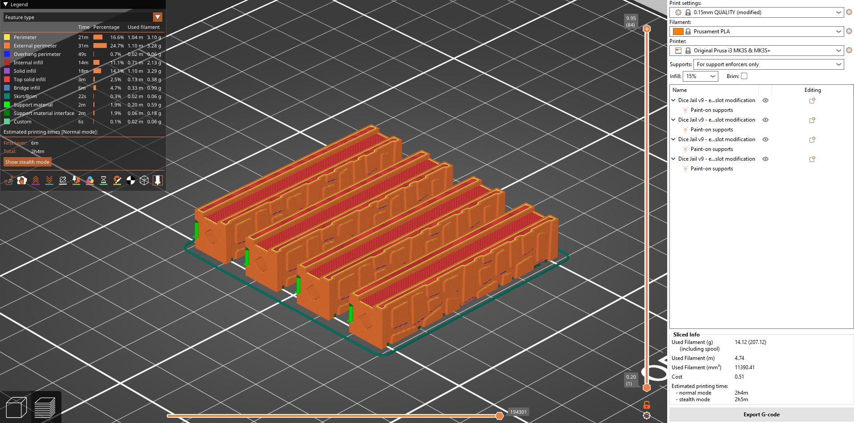Viewport: 854px width, 423px height.
Task: Toggle Travel moves visibility icon in legend
Action: pyautogui.click(x=8, y=180)
